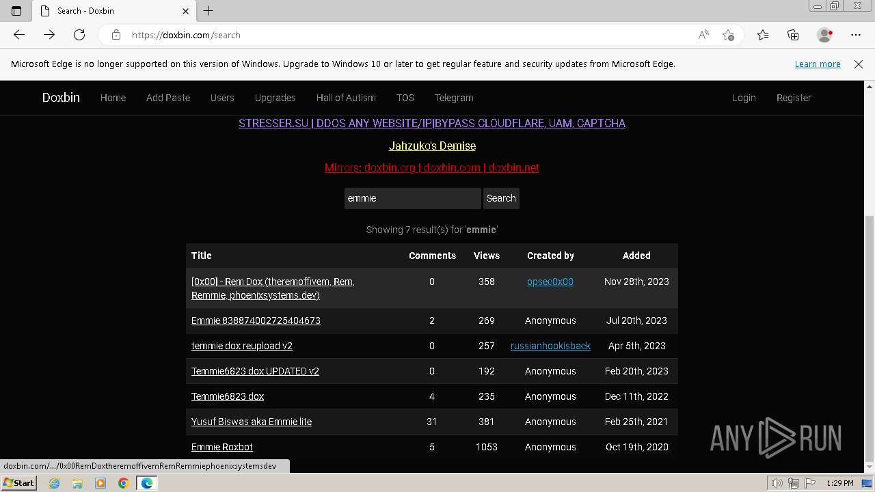
Task: Click the vertical scrollbar thumb
Action: coord(870,338)
